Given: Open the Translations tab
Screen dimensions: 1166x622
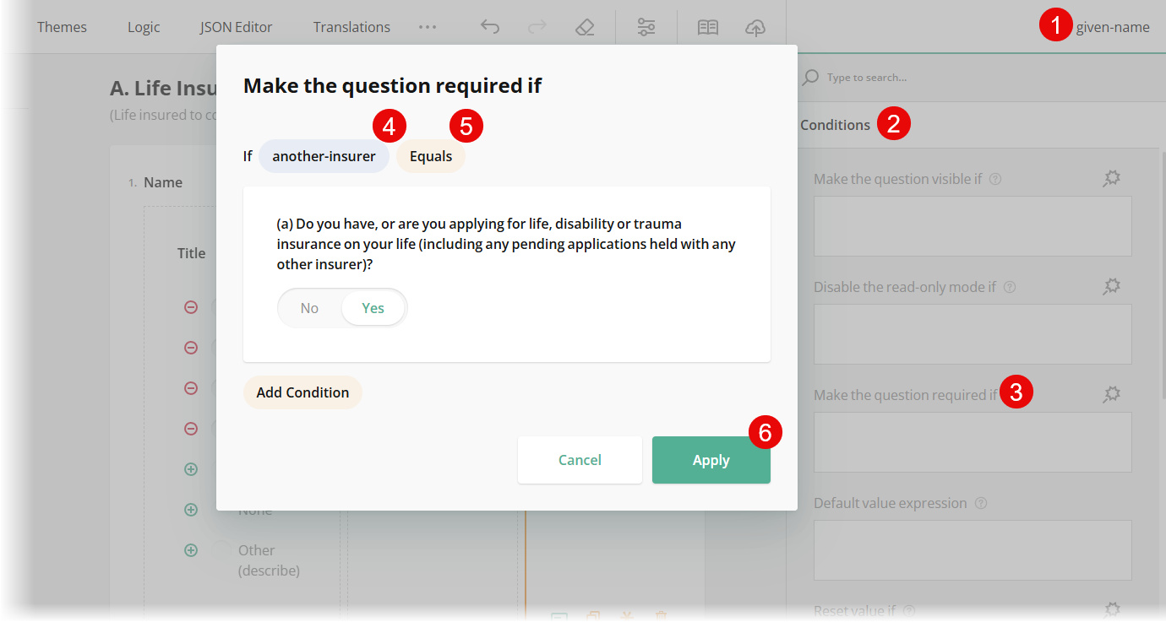Looking at the screenshot, I should [351, 26].
